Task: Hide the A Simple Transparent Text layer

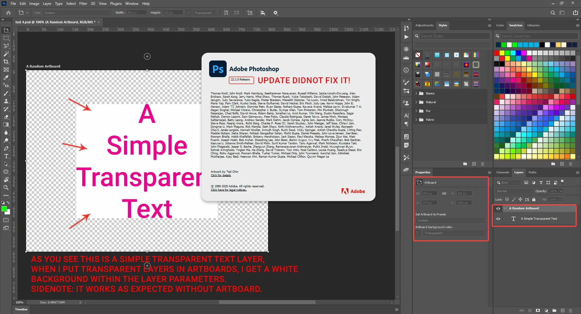Action: [498, 219]
